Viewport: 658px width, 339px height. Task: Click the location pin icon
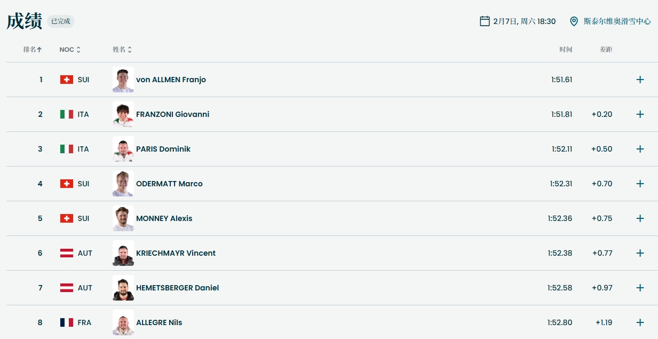pos(574,21)
